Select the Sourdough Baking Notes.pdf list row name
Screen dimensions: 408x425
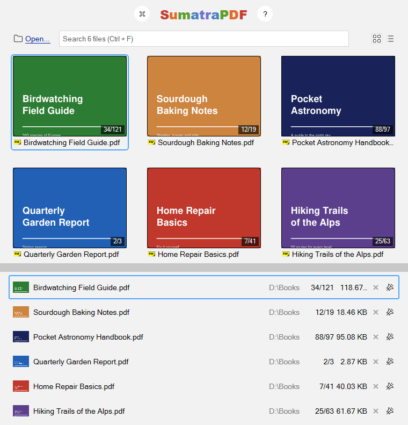81,312
